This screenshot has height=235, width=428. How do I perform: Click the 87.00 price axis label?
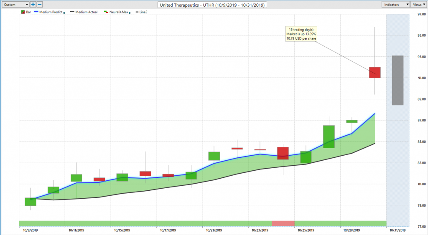click(422, 120)
